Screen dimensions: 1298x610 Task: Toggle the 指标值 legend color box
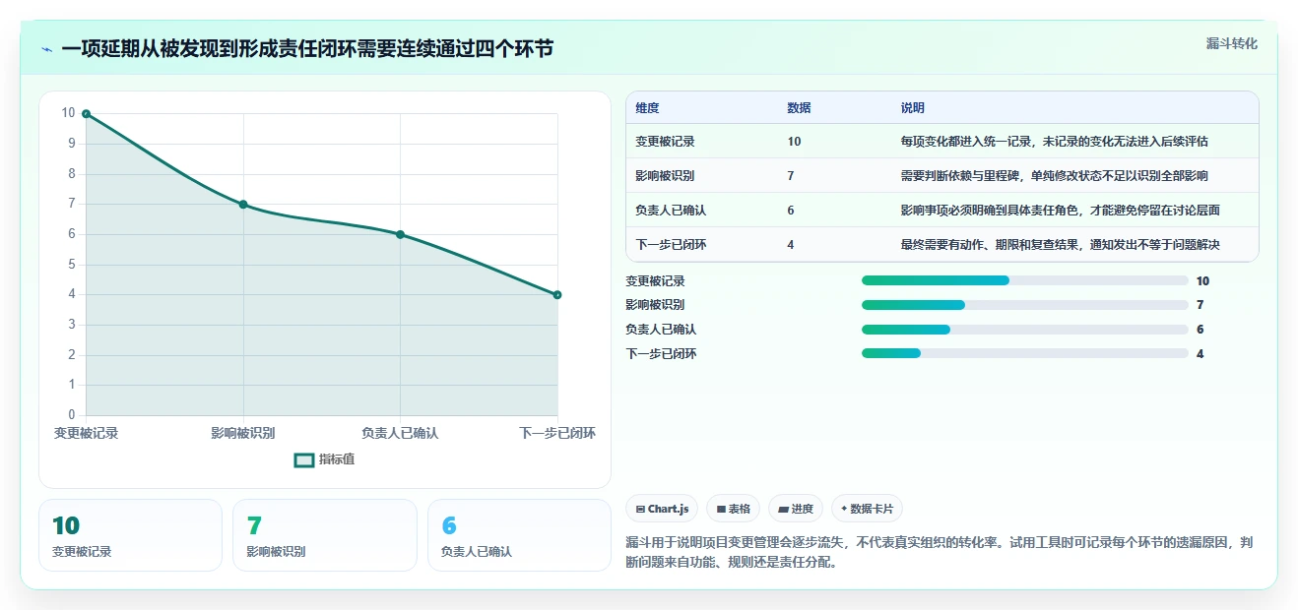pos(304,459)
